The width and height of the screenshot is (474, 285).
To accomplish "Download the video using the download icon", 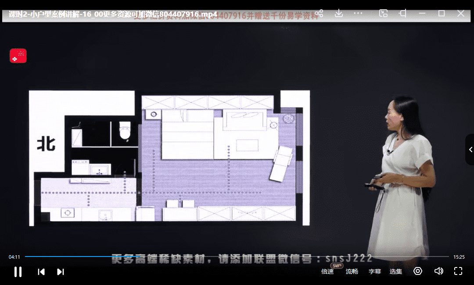I will [x=338, y=14].
